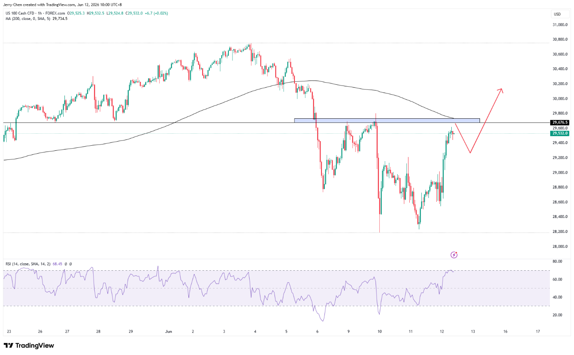
Task: Click the 29,200.0 price axis label
Action: pyautogui.click(x=560, y=158)
